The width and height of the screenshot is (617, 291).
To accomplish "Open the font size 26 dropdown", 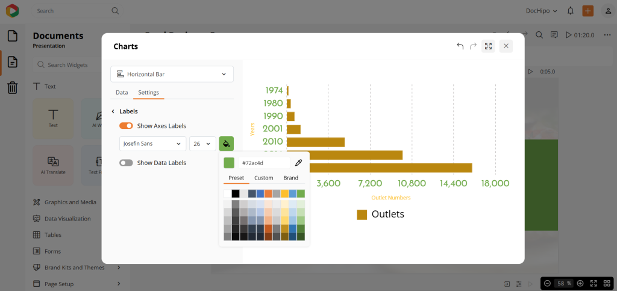I will (202, 143).
